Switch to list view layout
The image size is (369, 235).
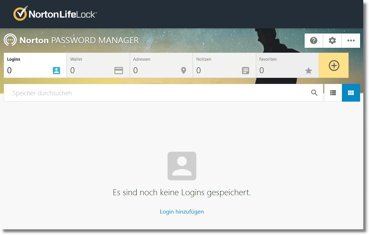333,93
